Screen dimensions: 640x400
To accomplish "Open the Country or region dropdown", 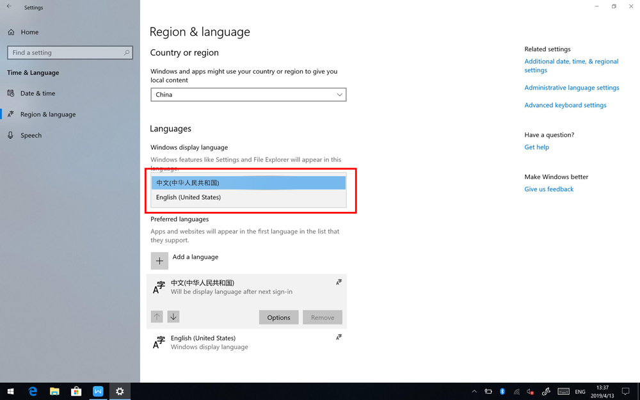I will tap(248, 95).
